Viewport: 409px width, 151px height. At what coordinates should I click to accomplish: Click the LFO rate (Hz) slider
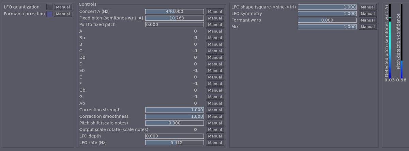pos(175,143)
